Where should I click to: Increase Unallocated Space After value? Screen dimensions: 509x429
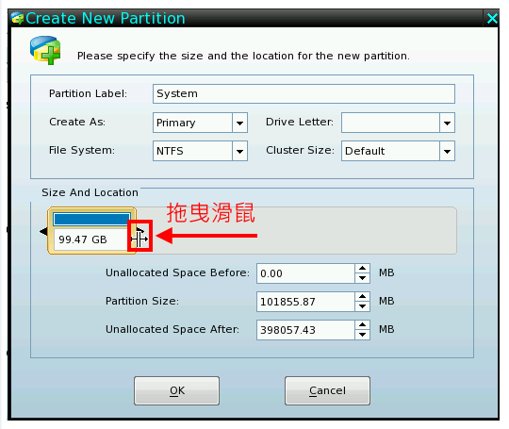point(362,324)
